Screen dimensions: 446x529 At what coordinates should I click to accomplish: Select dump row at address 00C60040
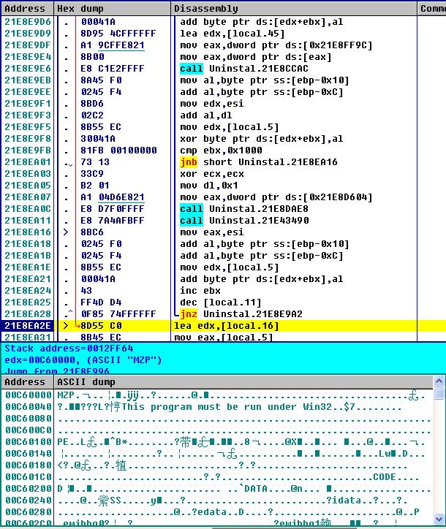click(x=217, y=407)
